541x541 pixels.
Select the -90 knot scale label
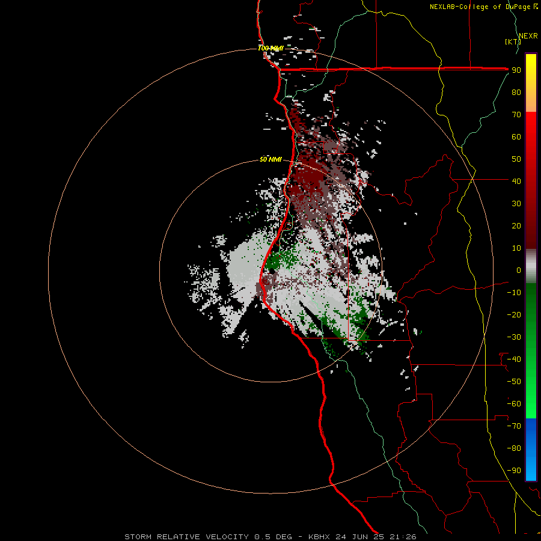[x=514, y=471]
